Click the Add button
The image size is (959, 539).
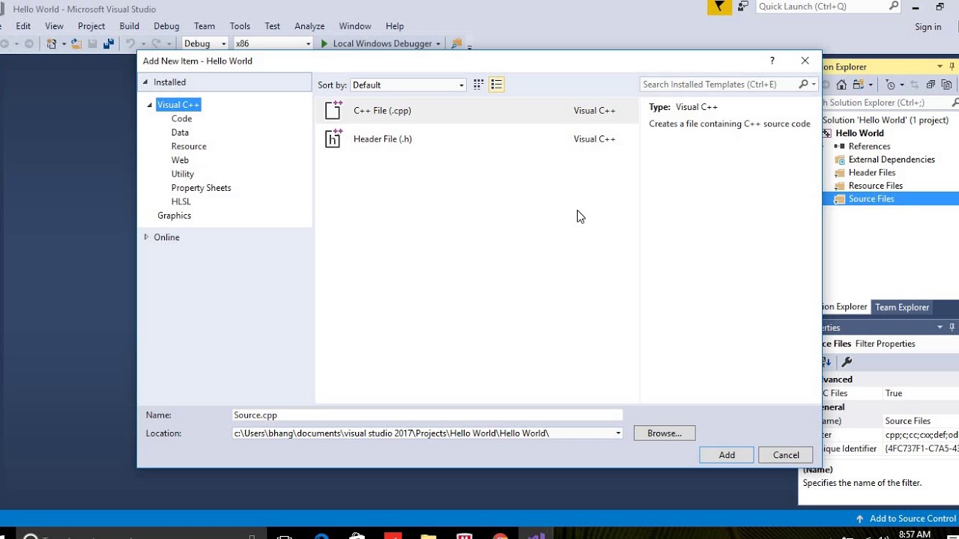pos(727,455)
